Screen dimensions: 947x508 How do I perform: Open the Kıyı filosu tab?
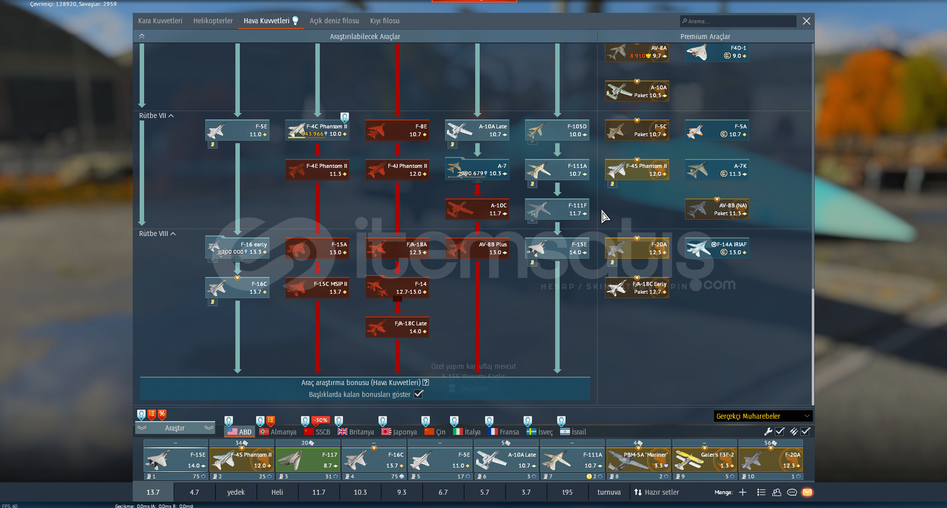click(384, 21)
